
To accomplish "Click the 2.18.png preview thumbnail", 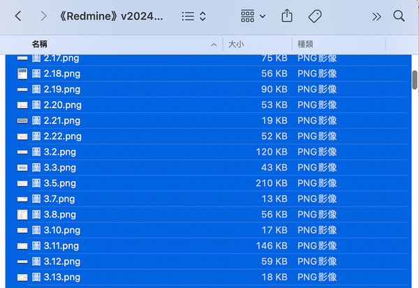I will [22, 74].
